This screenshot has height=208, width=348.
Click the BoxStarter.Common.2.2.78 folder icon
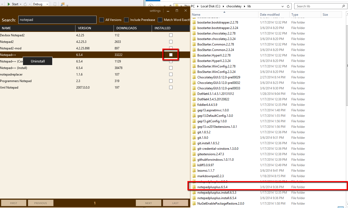coord(194,44)
